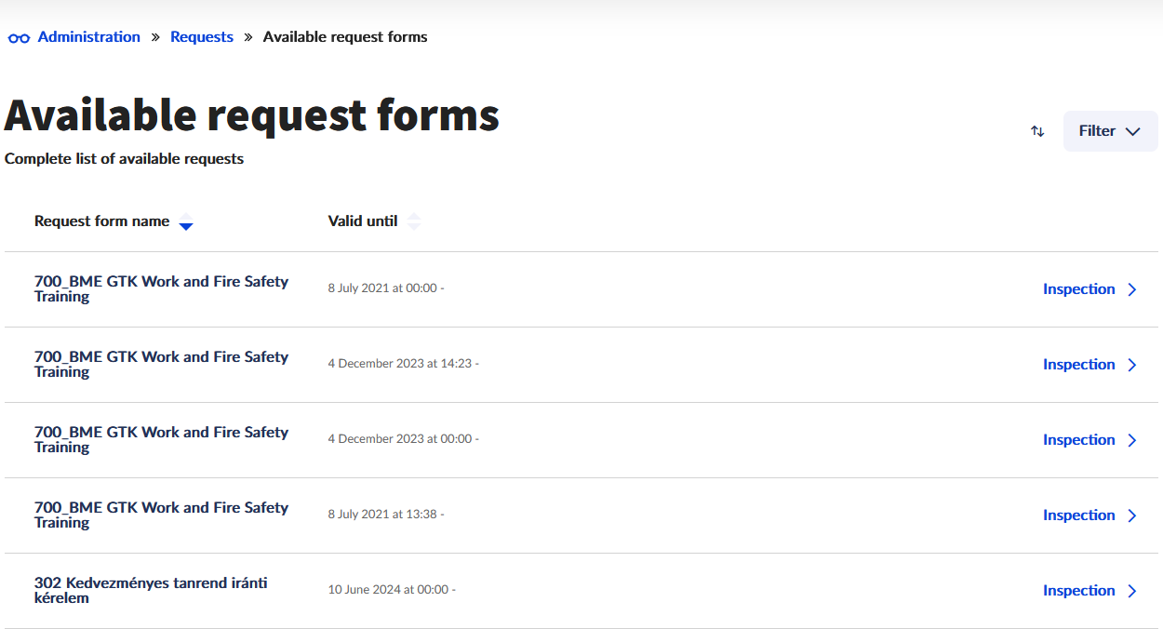Select 302 Kedvezményes tanrend iránti kérelem row
This screenshot has width=1163, height=629.
151,590
